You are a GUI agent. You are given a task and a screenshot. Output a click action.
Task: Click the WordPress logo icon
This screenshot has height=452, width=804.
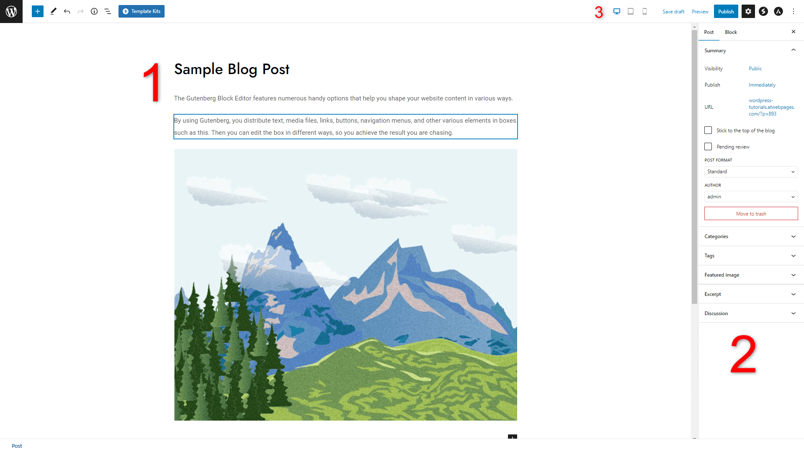tap(11, 11)
